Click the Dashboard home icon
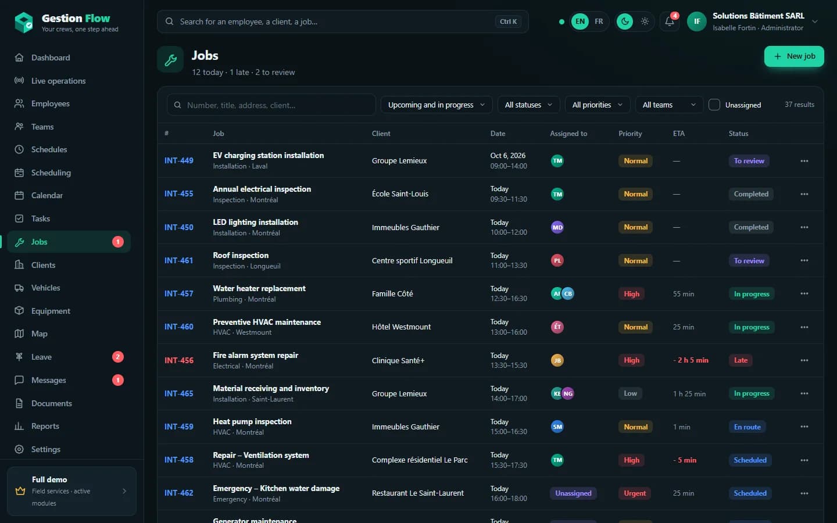This screenshot has height=523, width=837. [x=19, y=58]
